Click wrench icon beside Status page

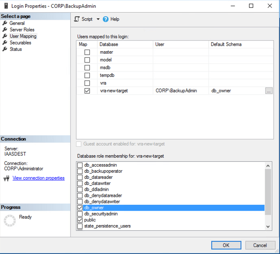pos(5,49)
